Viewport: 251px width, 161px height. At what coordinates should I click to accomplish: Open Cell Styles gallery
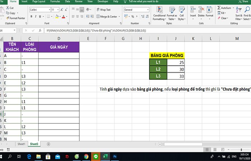182,14
